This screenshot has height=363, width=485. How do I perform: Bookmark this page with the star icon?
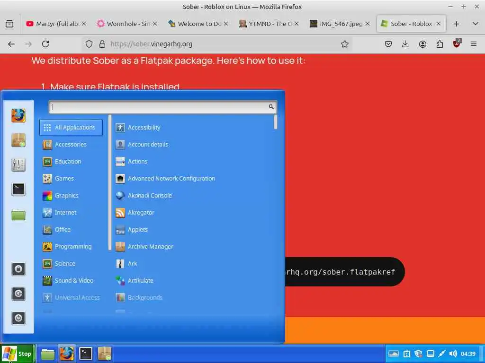click(345, 44)
